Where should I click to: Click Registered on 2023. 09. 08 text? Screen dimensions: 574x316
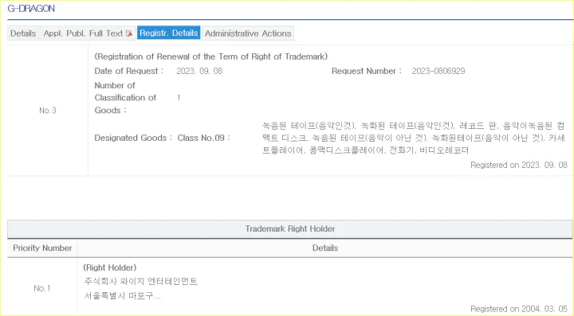519,165
